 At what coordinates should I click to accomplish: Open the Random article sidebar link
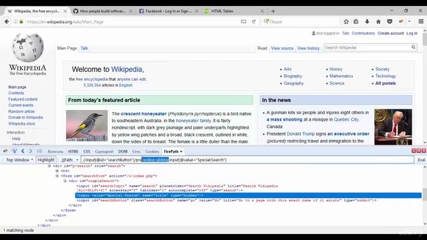[21, 111]
